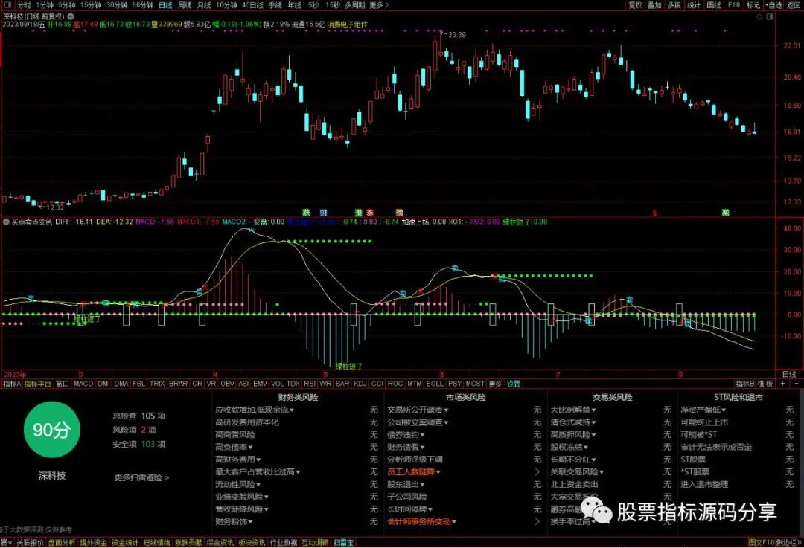Click 窗口 button in indicator bar
This screenshot has width=804, height=548.
click(62, 383)
